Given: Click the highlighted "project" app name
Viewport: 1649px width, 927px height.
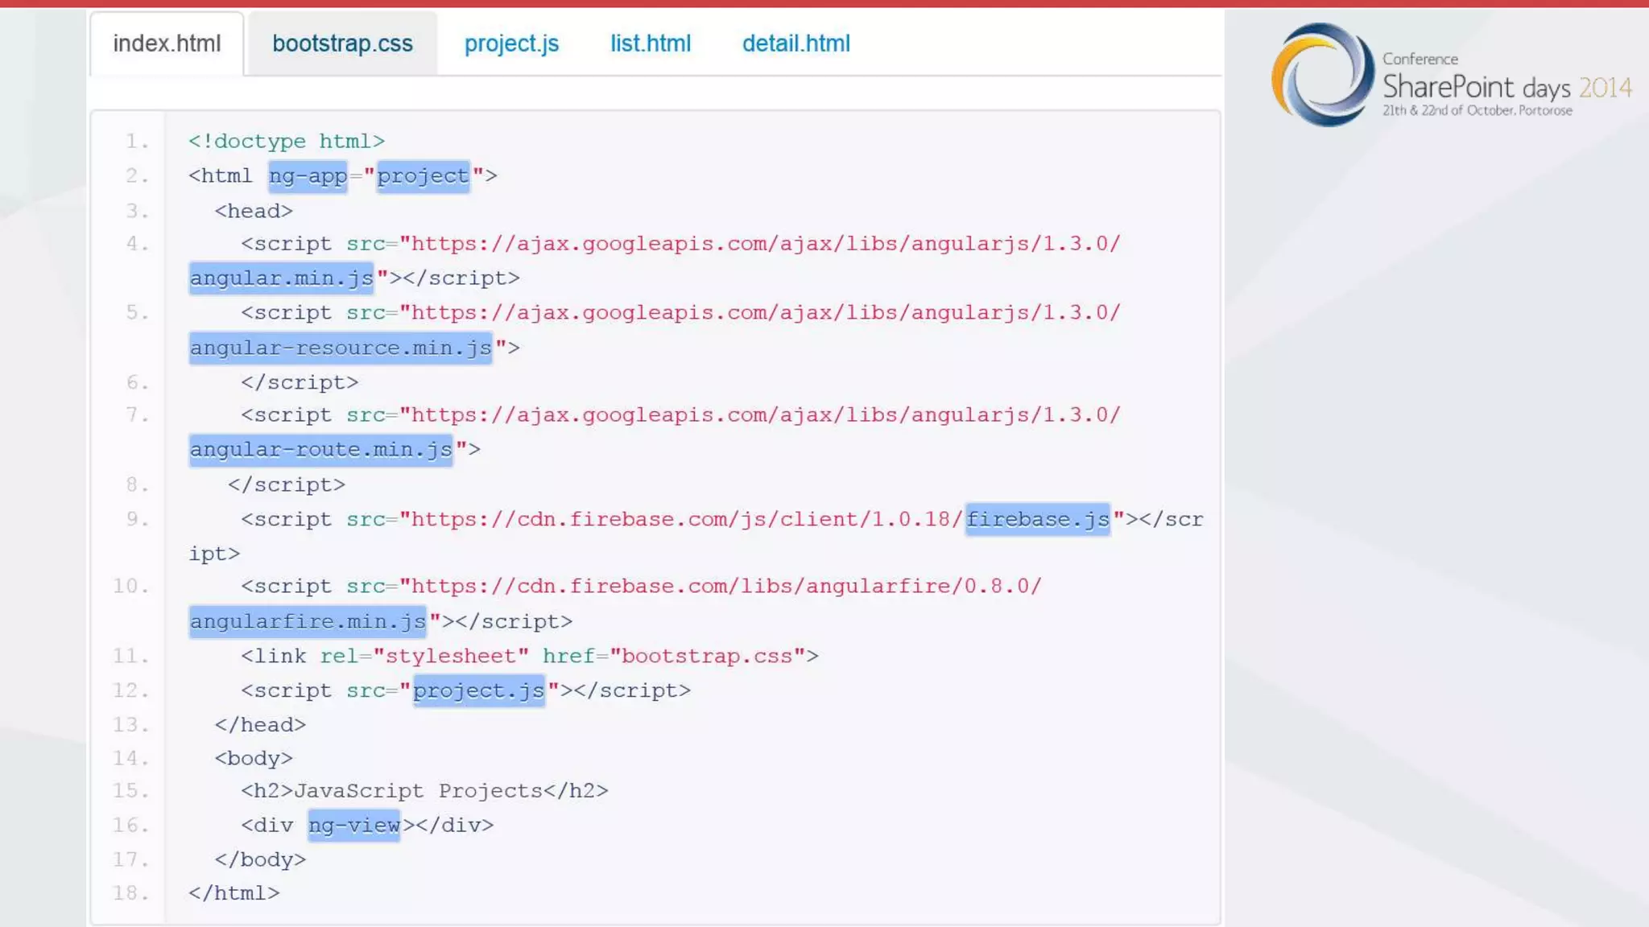Looking at the screenshot, I should click(x=423, y=176).
